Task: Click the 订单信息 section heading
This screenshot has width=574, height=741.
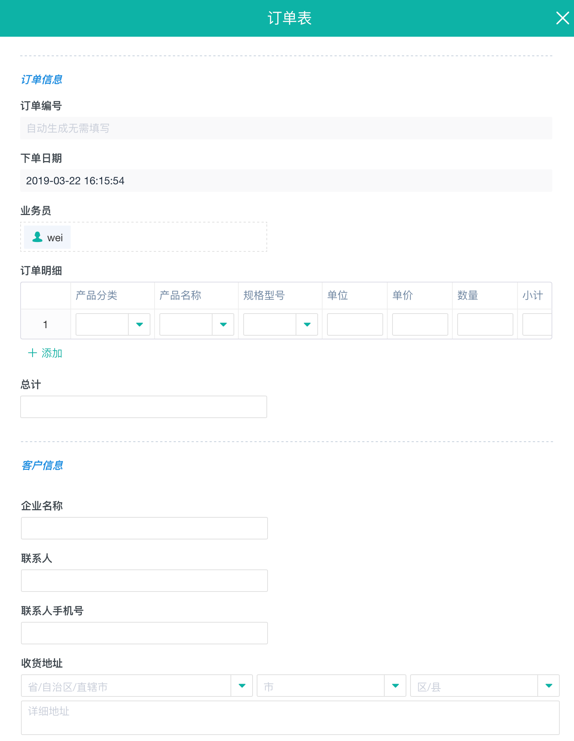Action: (42, 79)
